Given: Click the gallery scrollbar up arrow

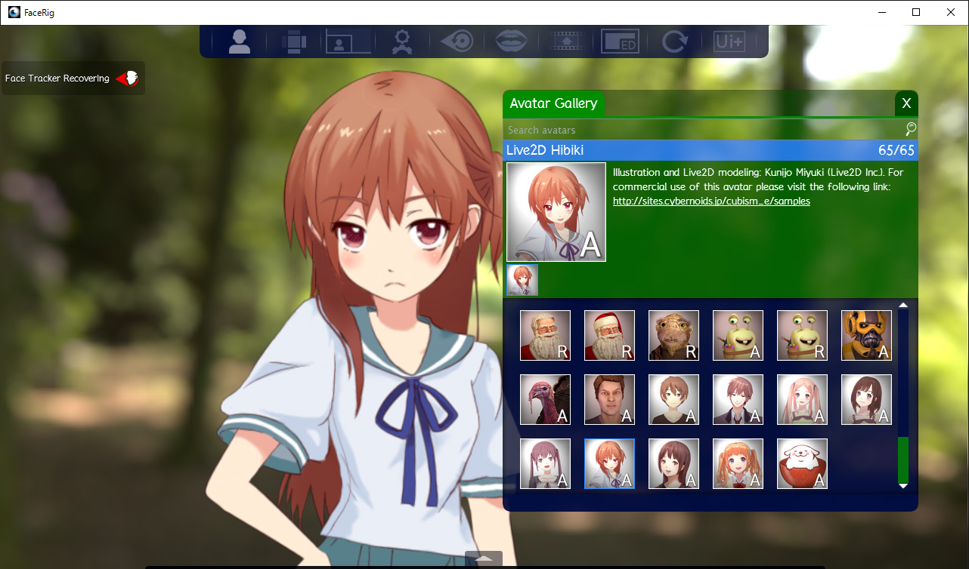Looking at the screenshot, I should click(902, 306).
